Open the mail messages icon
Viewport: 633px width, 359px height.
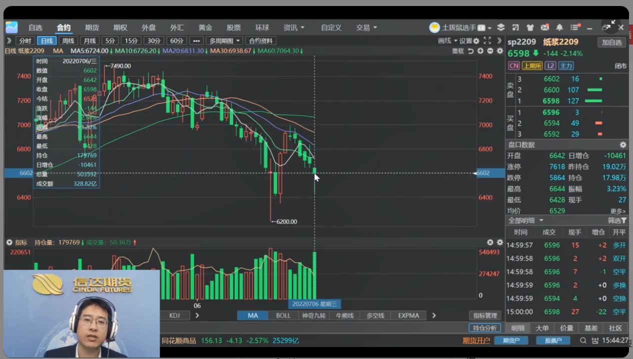coord(545,27)
